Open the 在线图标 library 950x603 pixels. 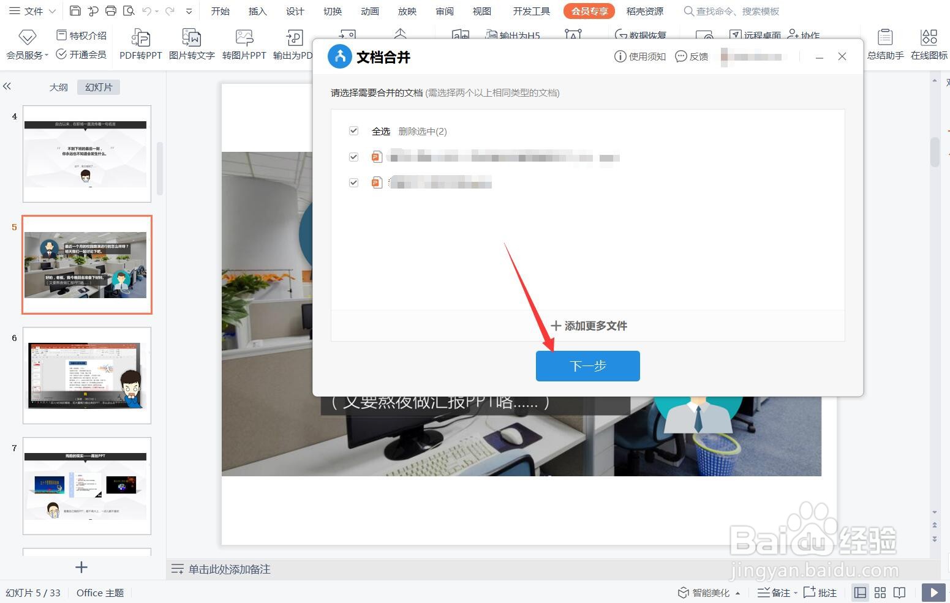(929, 45)
